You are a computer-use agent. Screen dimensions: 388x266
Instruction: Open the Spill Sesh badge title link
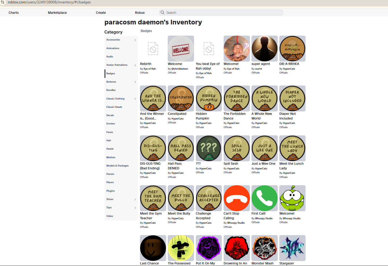pyautogui.click(x=231, y=164)
